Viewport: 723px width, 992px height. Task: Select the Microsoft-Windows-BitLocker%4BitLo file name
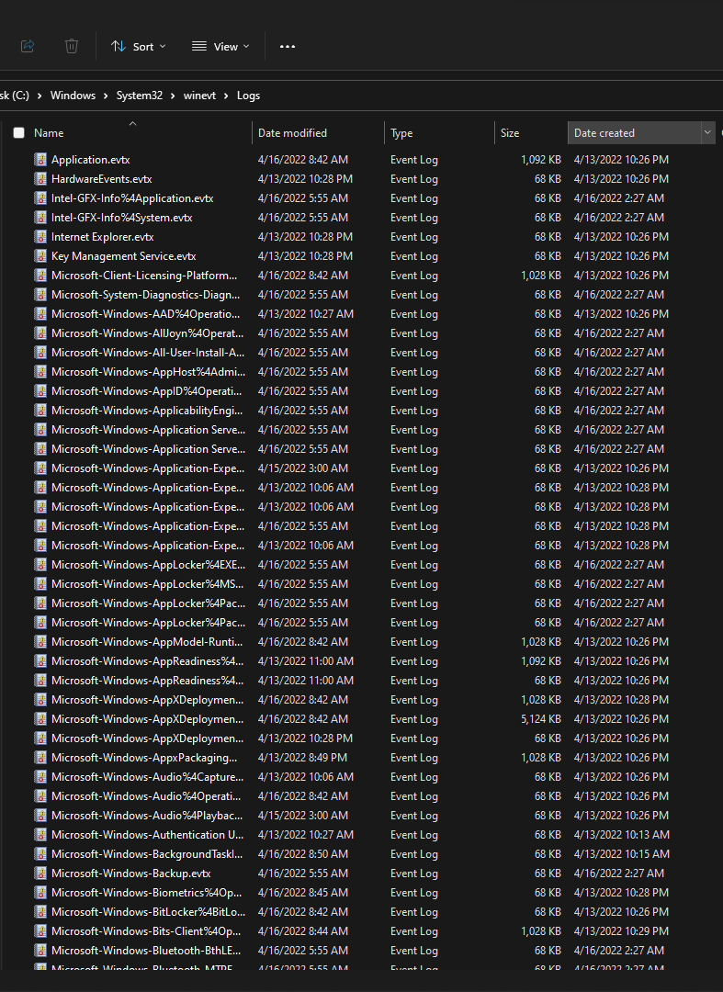(148, 912)
